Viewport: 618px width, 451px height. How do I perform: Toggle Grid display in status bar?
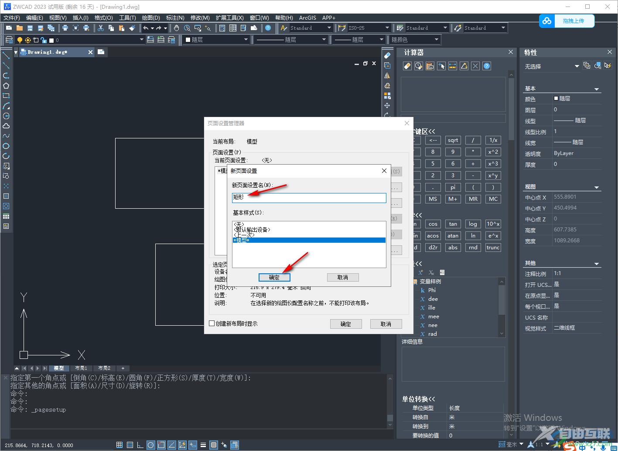[130, 445]
